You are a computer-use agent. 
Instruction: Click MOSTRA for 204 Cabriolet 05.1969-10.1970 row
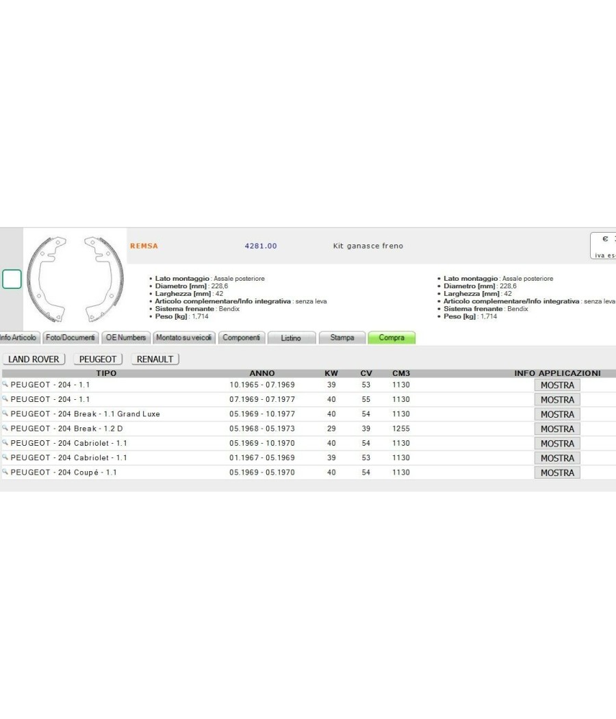tap(557, 444)
